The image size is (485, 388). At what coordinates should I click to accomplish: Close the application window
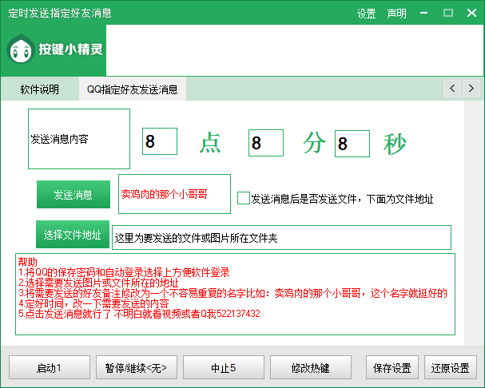[471, 13]
